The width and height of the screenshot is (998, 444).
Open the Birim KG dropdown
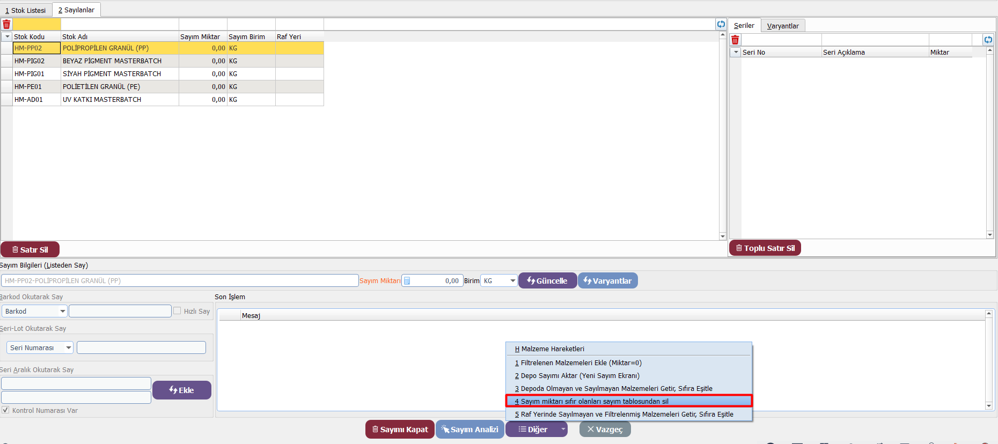[512, 281]
